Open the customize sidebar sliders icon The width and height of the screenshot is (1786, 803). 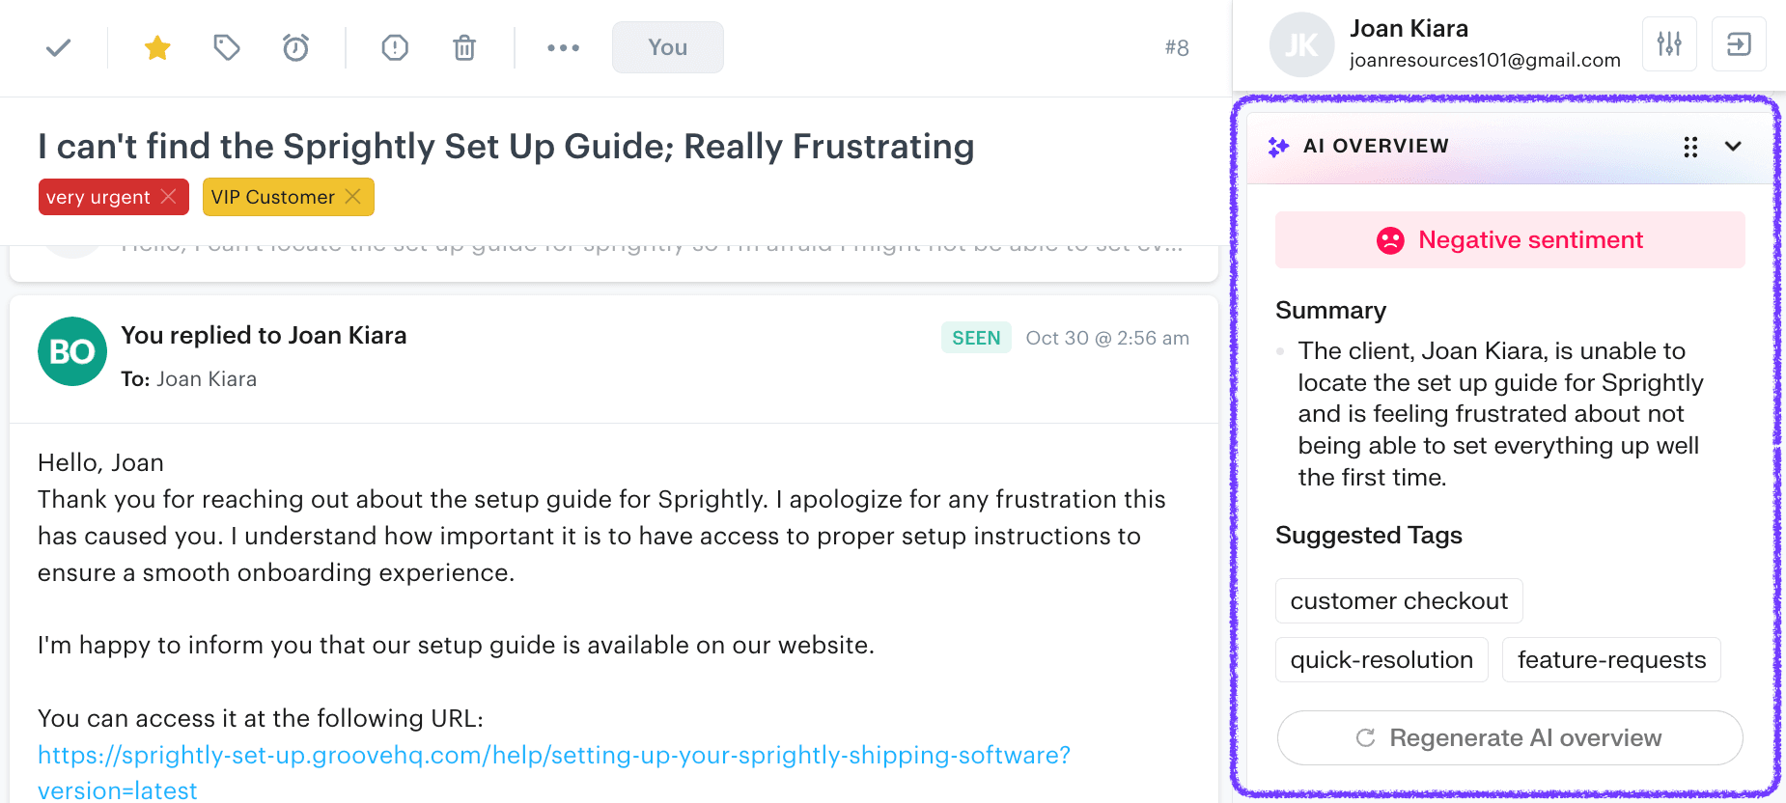[1669, 43]
